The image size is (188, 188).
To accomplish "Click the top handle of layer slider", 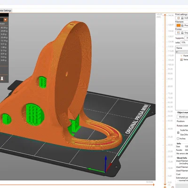I will (165, 15).
